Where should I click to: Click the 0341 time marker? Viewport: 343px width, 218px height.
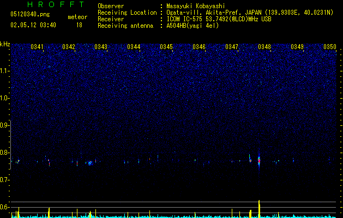37,47
